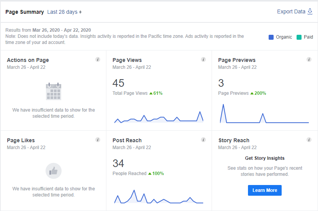The width and height of the screenshot is (318, 211).
Task: Click the Post Reach line chart
Action: click(x=159, y=198)
